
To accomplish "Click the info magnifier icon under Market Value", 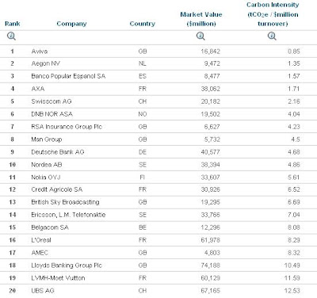I will tap(201, 36).
